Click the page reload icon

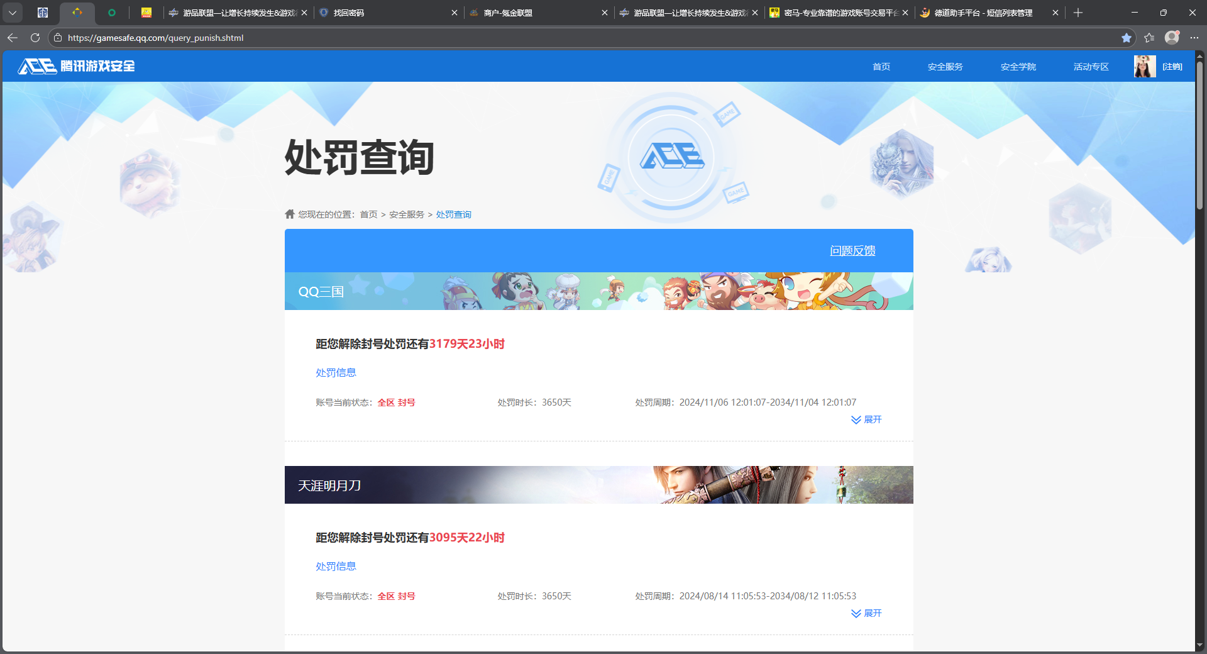coord(35,38)
